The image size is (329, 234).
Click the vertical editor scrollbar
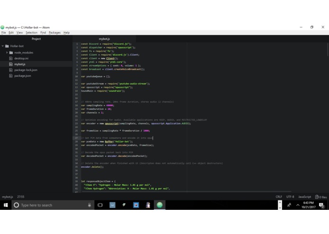point(328,50)
